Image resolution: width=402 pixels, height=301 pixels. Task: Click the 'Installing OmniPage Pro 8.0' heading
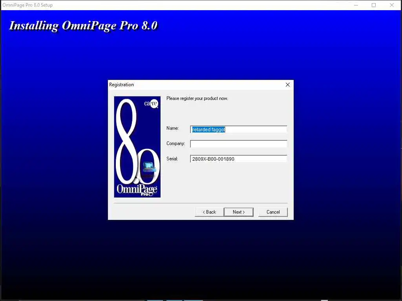83,25
